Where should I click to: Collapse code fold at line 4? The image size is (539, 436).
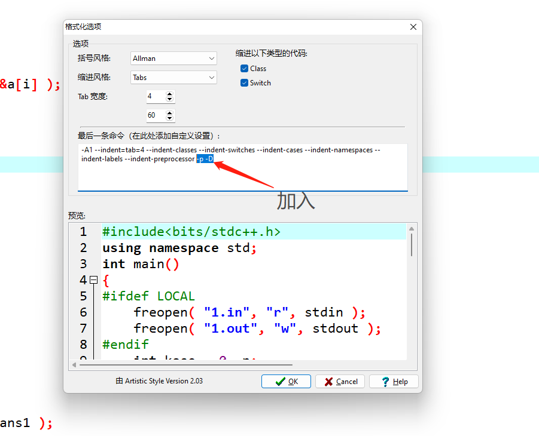(x=93, y=280)
